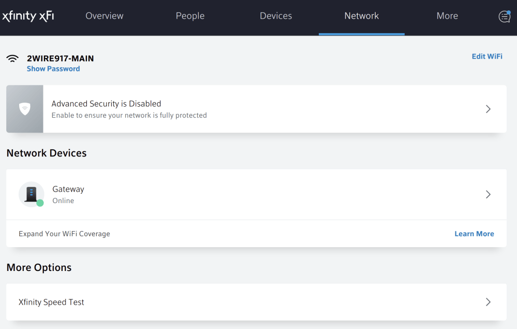Open Gateway details via its chevron arrow
Screen dimensions: 517x329
pyautogui.click(x=488, y=194)
